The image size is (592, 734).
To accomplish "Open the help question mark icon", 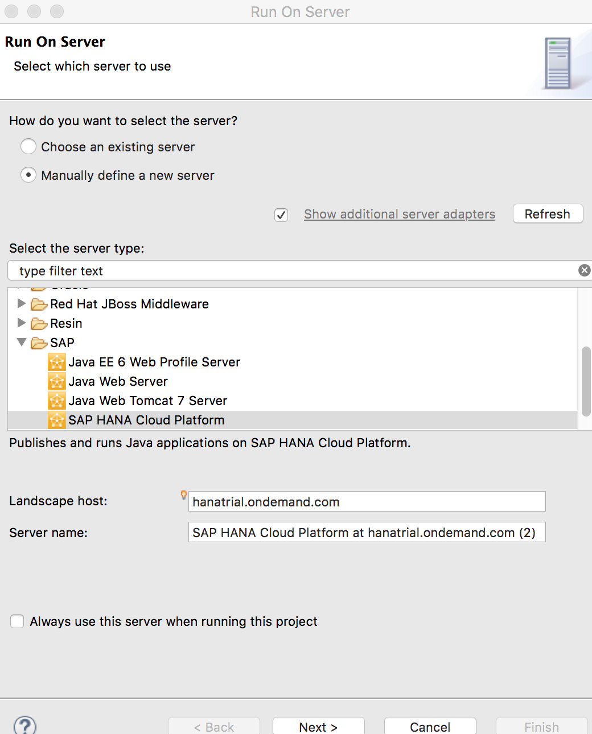I will (25, 725).
